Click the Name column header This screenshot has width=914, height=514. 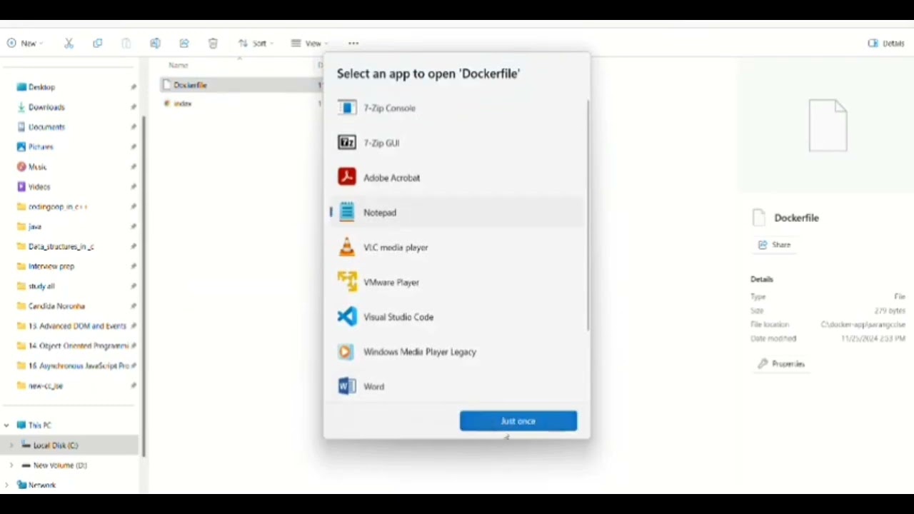tap(178, 65)
